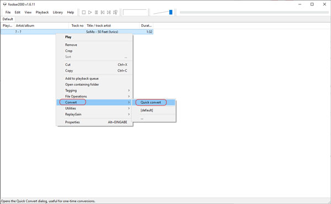Click the Durat... column header
Screen dimensions: 331x204
coord(146,26)
